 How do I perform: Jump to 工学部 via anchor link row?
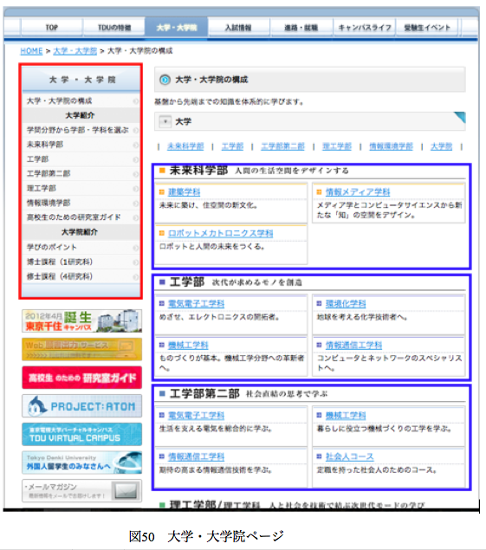coord(232,146)
